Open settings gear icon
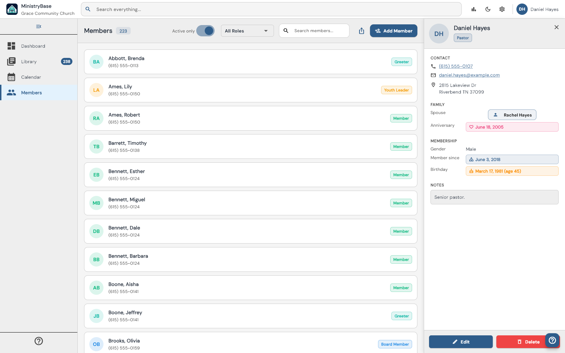The width and height of the screenshot is (565, 353). pos(502,9)
